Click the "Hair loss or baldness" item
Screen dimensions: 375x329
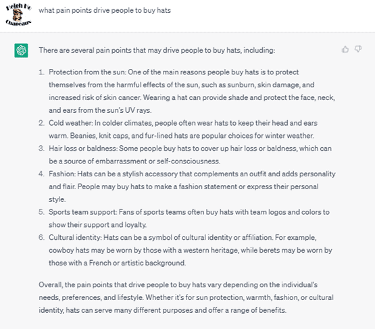pos(190,155)
